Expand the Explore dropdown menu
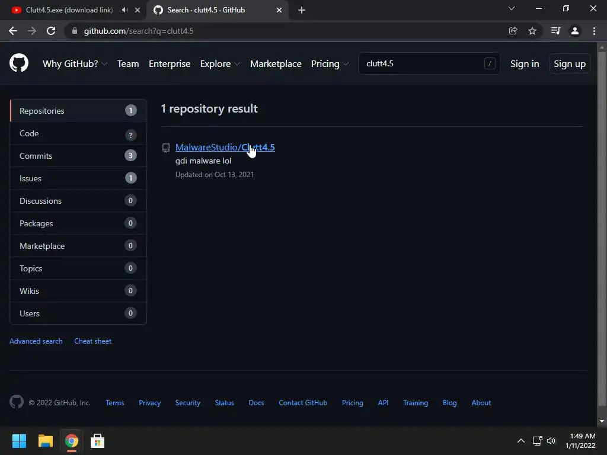The width and height of the screenshot is (607, 455). click(220, 64)
